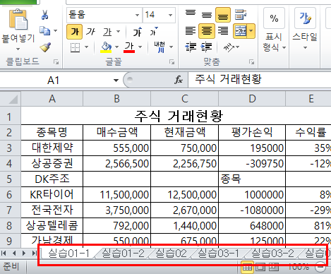Click the Select All corner button

tap(11, 99)
